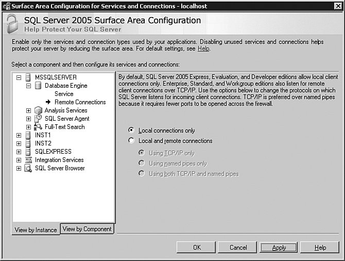
Task: Select the Analysis Services label
Action: [x=66, y=110]
